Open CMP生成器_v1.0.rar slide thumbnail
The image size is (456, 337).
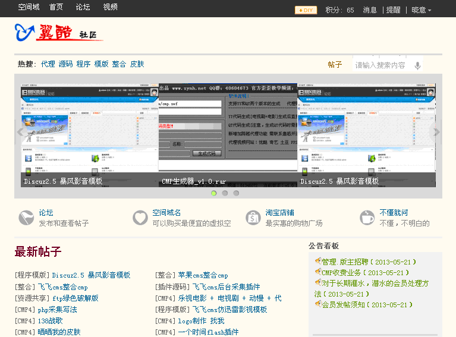pyautogui.click(x=228, y=135)
